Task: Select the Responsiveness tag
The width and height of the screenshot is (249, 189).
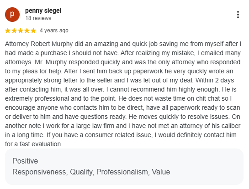Action: coord(40,172)
